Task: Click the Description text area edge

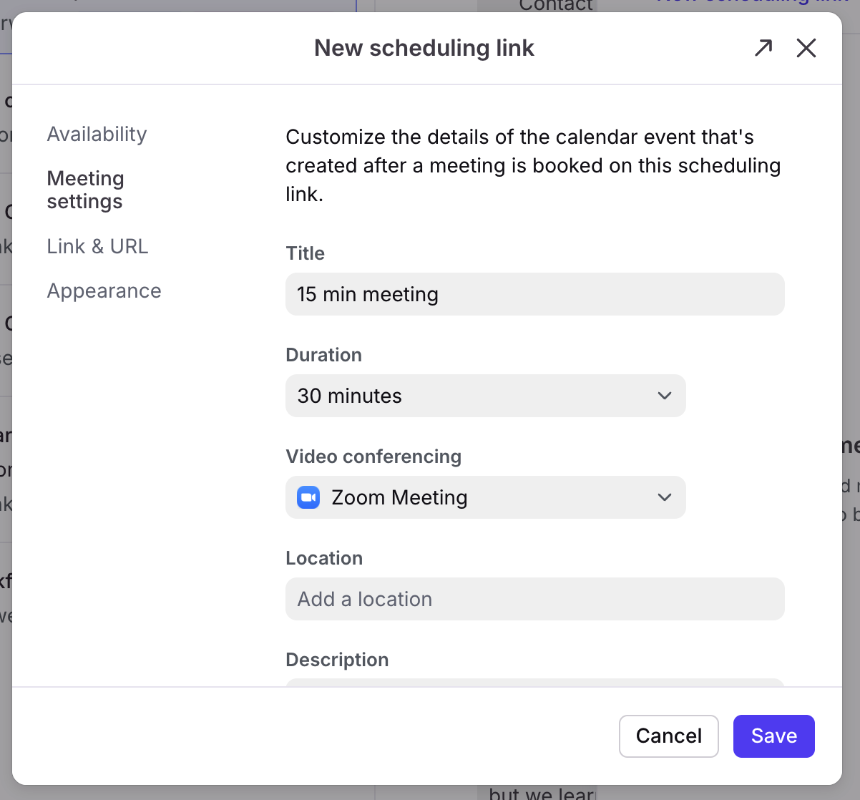Action: [x=534, y=682]
